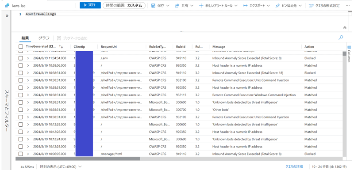Open the more options ellipsis menu
Screen dimensions: 354x170
click(347, 5)
